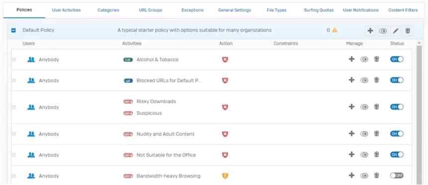The image size is (428, 185).
Task: Edit Default Policy with pencil icon
Action: (x=395, y=31)
